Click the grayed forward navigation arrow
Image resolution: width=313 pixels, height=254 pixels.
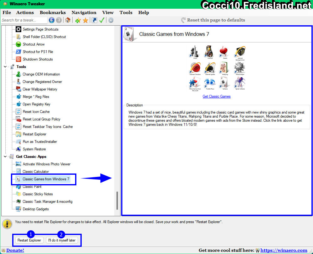pyautogui.click(x=59, y=20)
